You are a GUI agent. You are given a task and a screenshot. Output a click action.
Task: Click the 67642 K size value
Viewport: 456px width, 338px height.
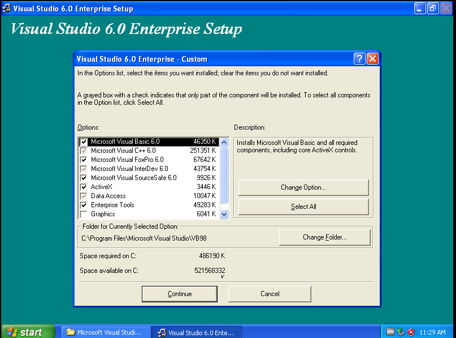pos(205,160)
